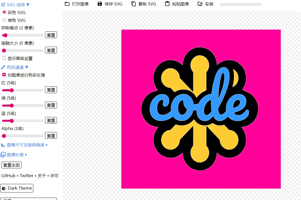Switch to Dark Theme

tap(17, 188)
